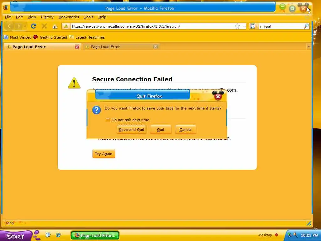Click the Forward navigation arrow
Image resolution: width=321 pixels, height=241 pixels.
click(18, 26)
